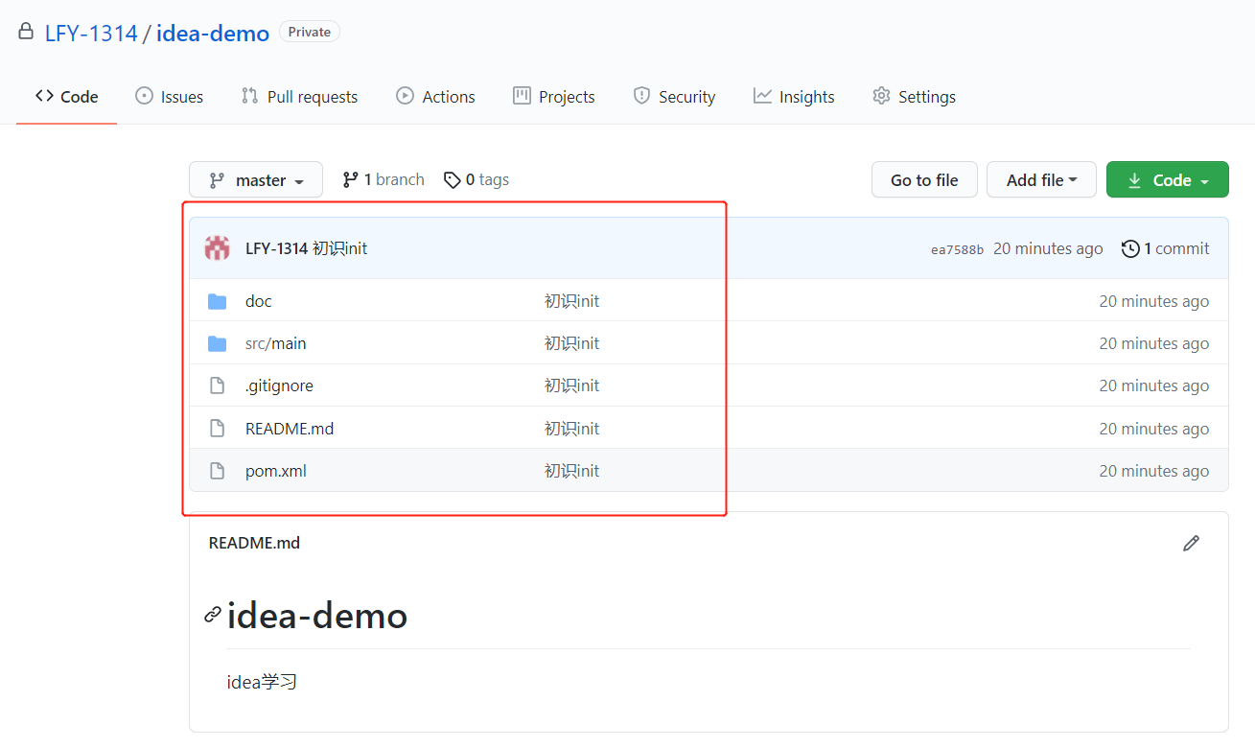Open the idea-demo repository name link
This screenshot has width=1255, height=748.
[213, 34]
